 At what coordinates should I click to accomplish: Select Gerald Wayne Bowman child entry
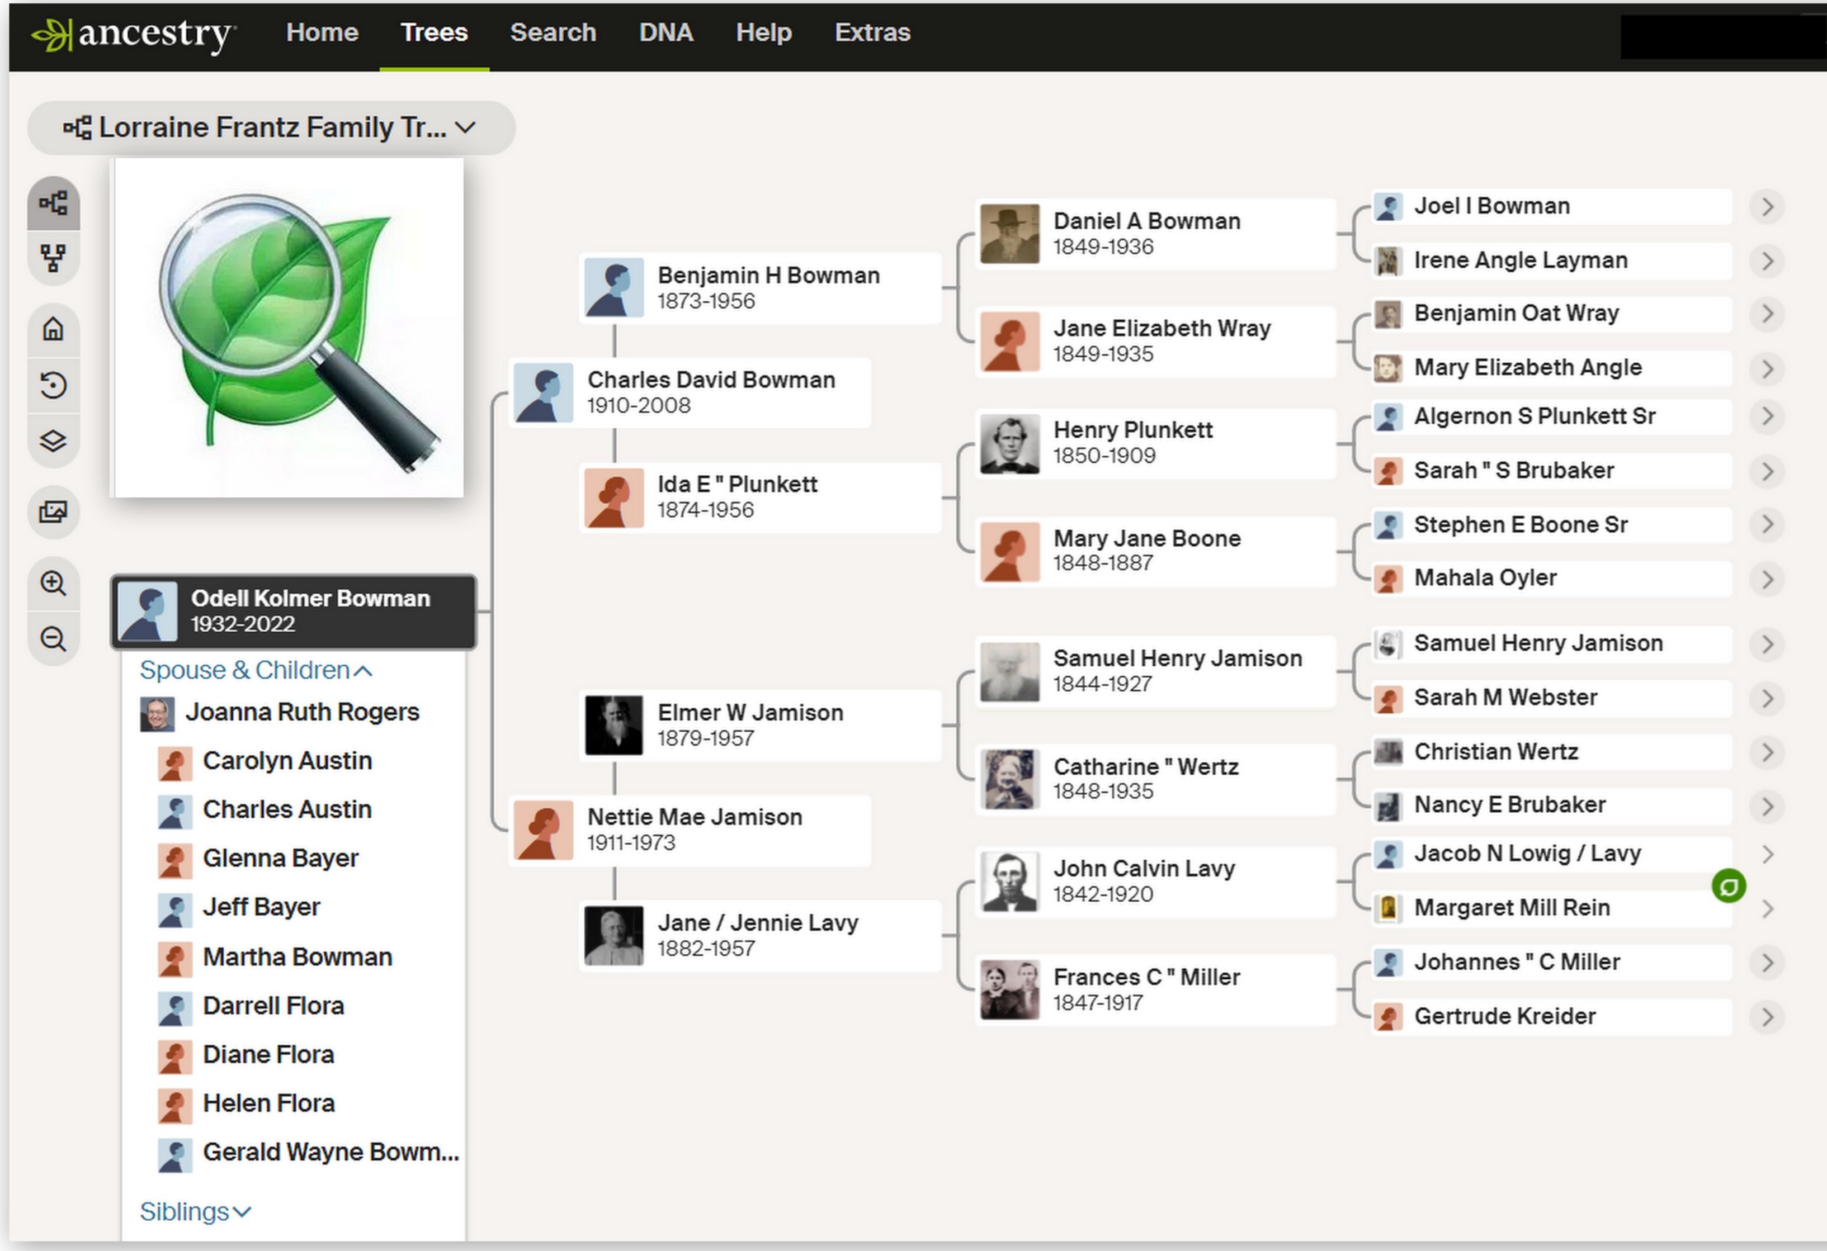click(330, 1152)
